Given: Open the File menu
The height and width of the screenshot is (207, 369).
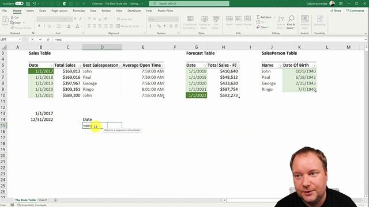Looking at the screenshot, I should [x=5, y=10].
